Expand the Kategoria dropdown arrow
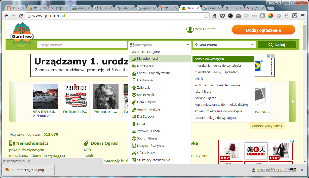This screenshot has width=309, height=178. pyautogui.click(x=187, y=45)
